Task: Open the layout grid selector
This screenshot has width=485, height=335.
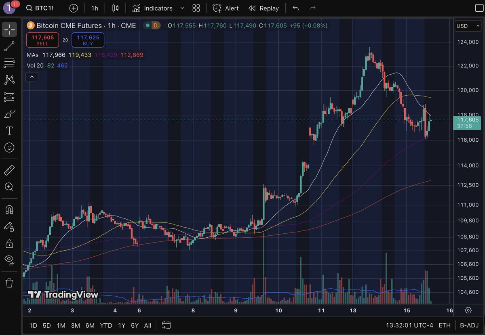Action: [196, 8]
